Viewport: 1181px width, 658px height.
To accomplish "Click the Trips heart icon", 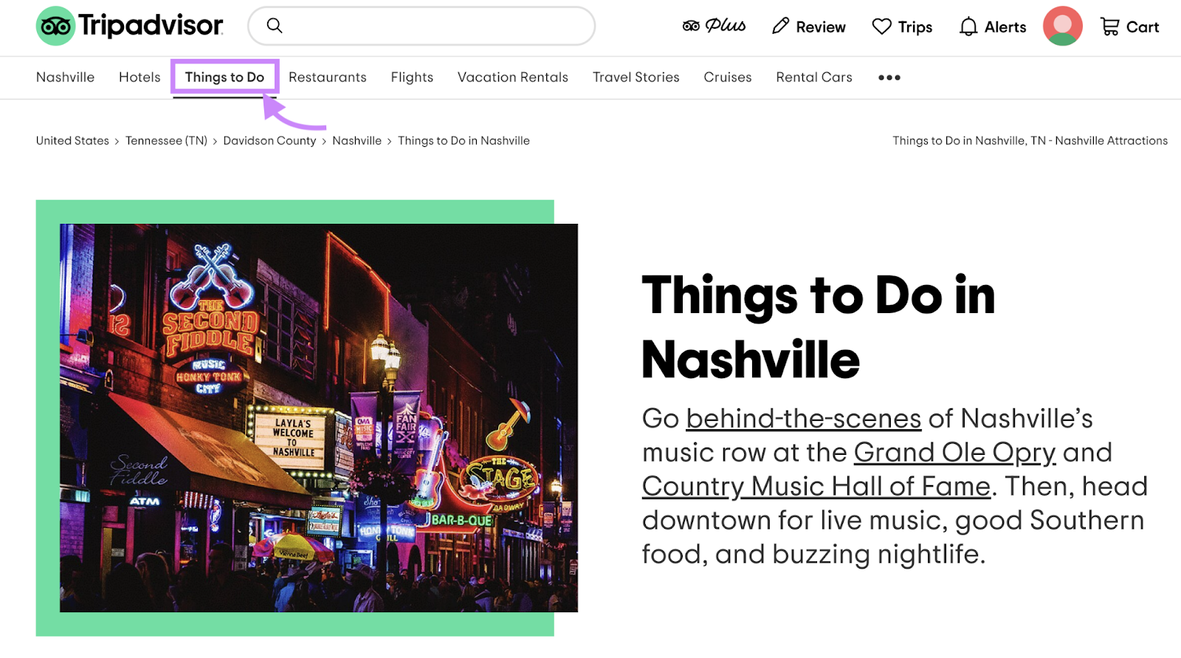I will [882, 27].
